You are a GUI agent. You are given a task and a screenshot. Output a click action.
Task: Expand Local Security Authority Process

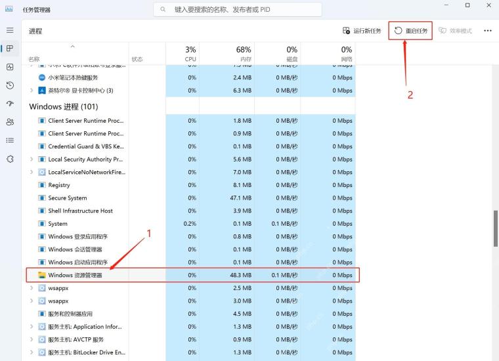(32, 159)
